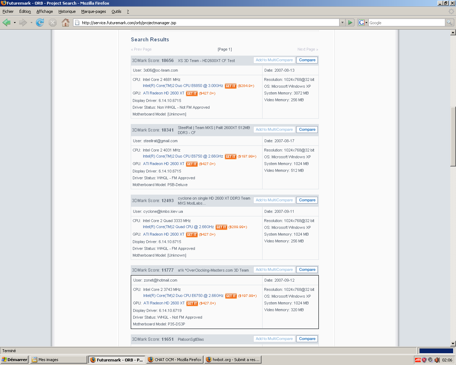
Task: Click Compare for score 11651
Action: [307, 339]
